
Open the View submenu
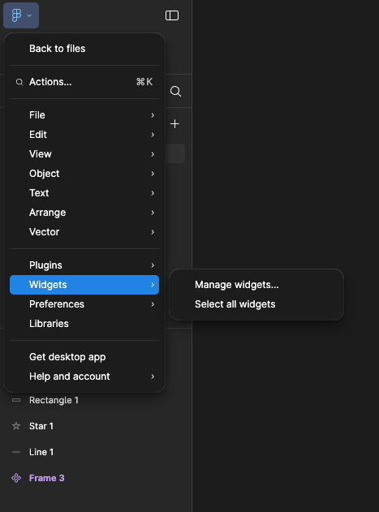coord(84,154)
